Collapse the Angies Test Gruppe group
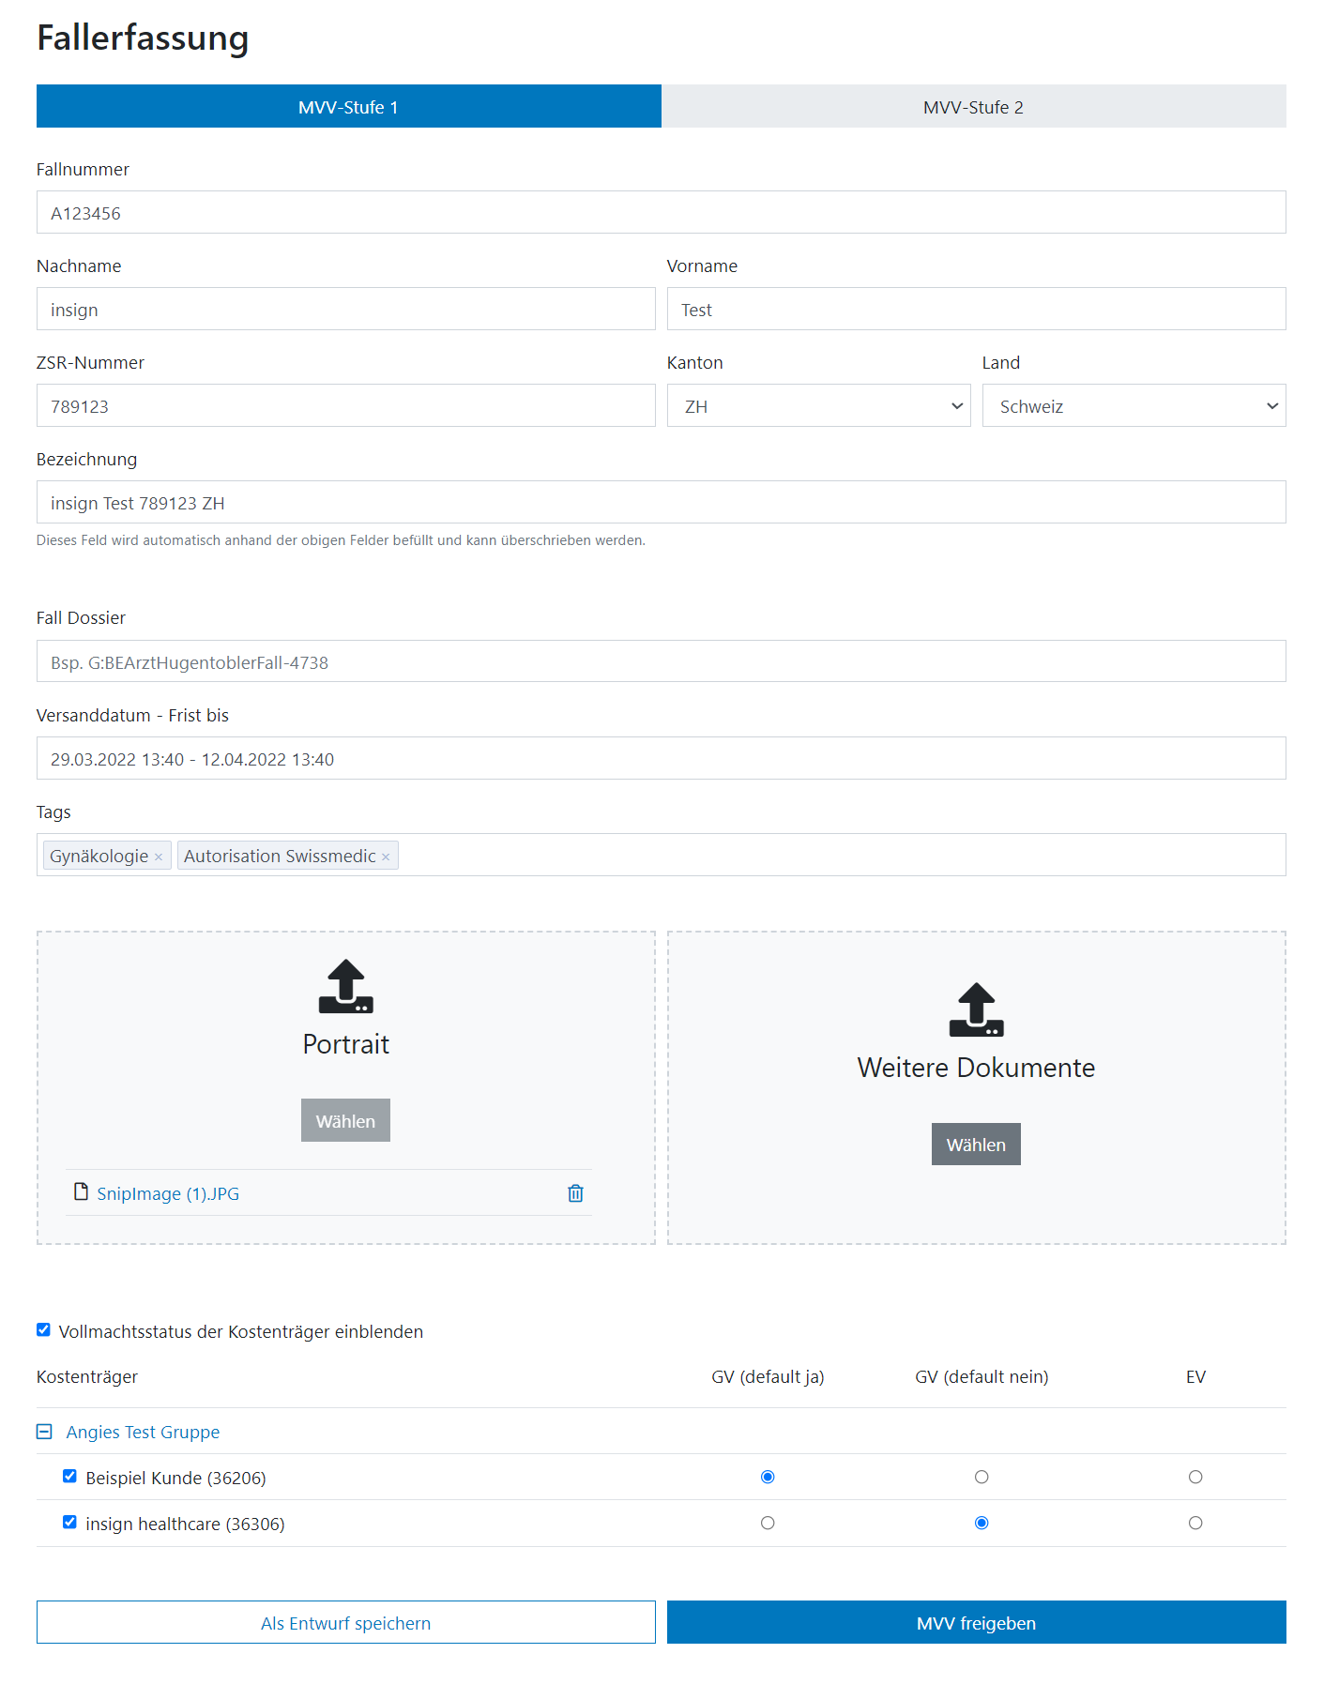This screenshot has width=1324, height=1684. [44, 1432]
